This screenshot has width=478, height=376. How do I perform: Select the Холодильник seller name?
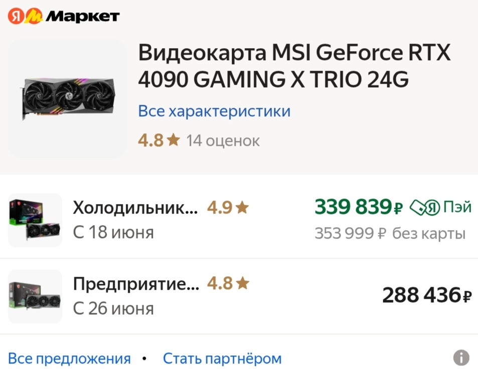point(135,206)
